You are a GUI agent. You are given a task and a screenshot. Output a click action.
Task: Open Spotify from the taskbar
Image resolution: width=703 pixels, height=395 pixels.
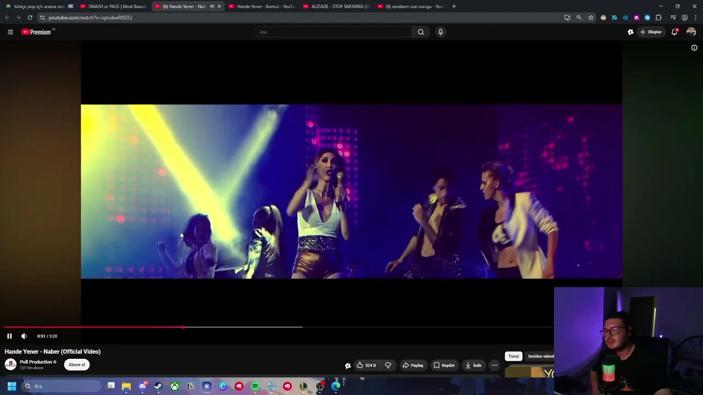pos(255,386)
